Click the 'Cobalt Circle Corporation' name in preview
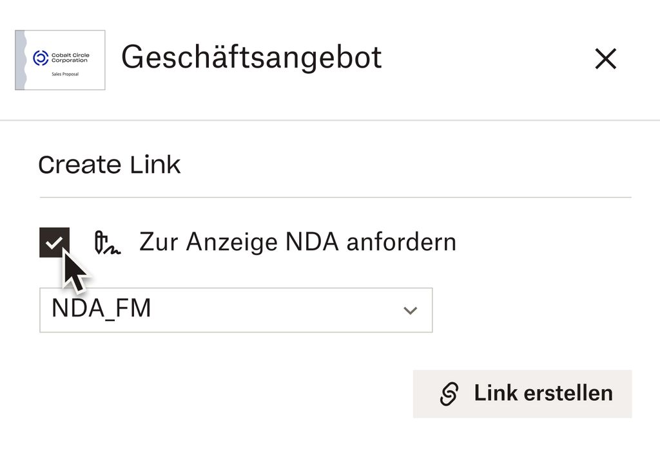 pos(70,58)
